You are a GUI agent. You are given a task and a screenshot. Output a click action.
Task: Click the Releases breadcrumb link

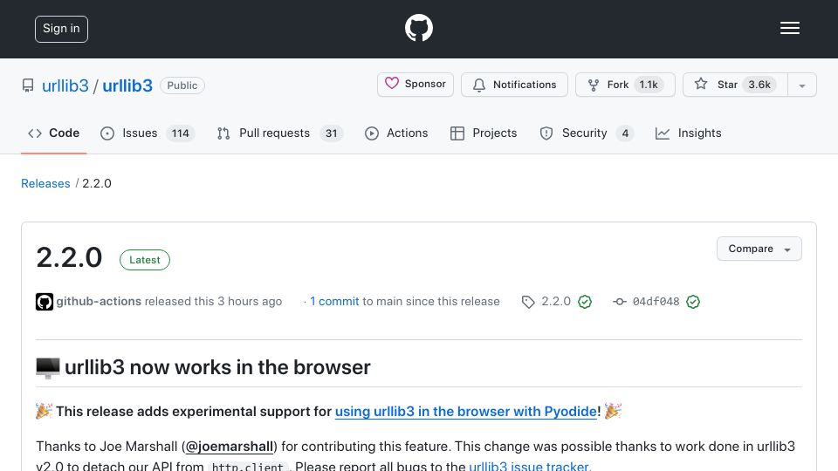pyautogui.click(x=45, y=183)
